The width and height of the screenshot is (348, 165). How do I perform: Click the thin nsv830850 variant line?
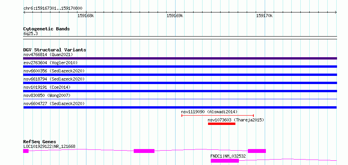[180, 99]
